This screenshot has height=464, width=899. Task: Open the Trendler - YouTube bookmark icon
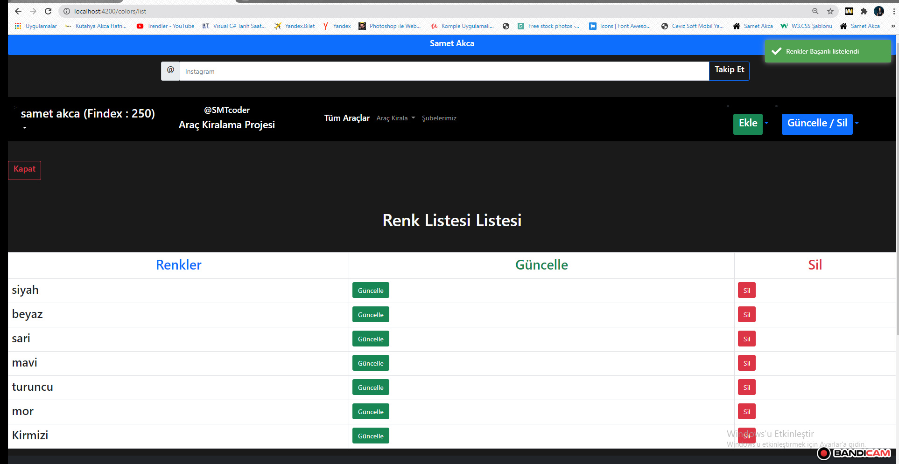(140, 26)
